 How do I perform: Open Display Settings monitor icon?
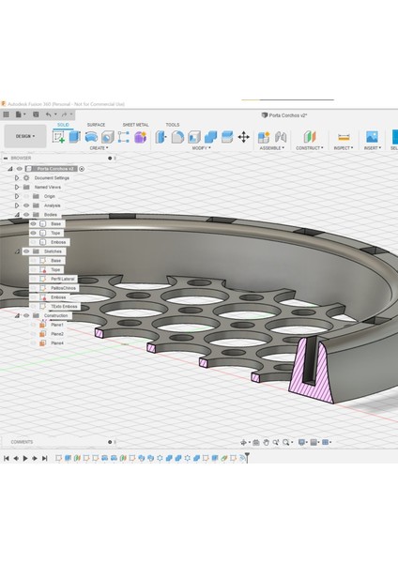click(x=301, y=442)
